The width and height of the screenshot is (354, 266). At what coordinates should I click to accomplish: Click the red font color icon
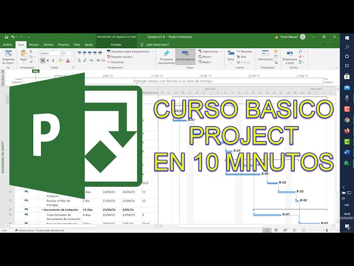click(x=67, y=60)
